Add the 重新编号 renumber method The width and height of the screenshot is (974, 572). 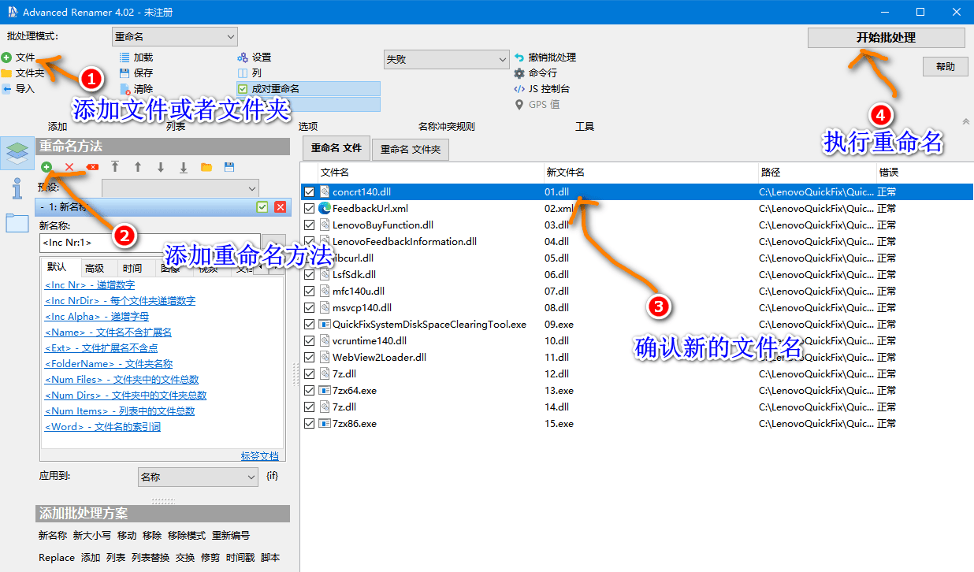(x=231, y=536)
